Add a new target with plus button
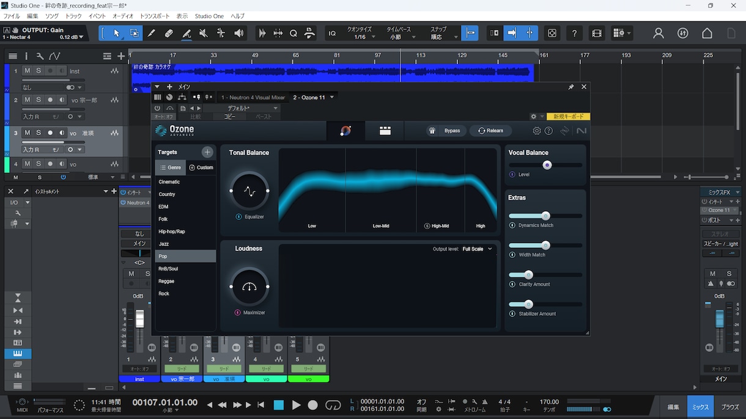Viewport: 746px width, 419px height. pyautogui.click(x=207, y=152)
